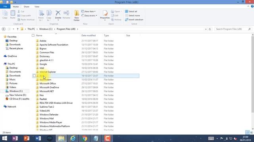Expand chevron after Program Files (x86)

77,29
